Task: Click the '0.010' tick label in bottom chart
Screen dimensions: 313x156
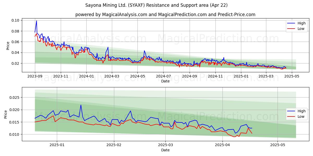Action: [x=15, y=134]
